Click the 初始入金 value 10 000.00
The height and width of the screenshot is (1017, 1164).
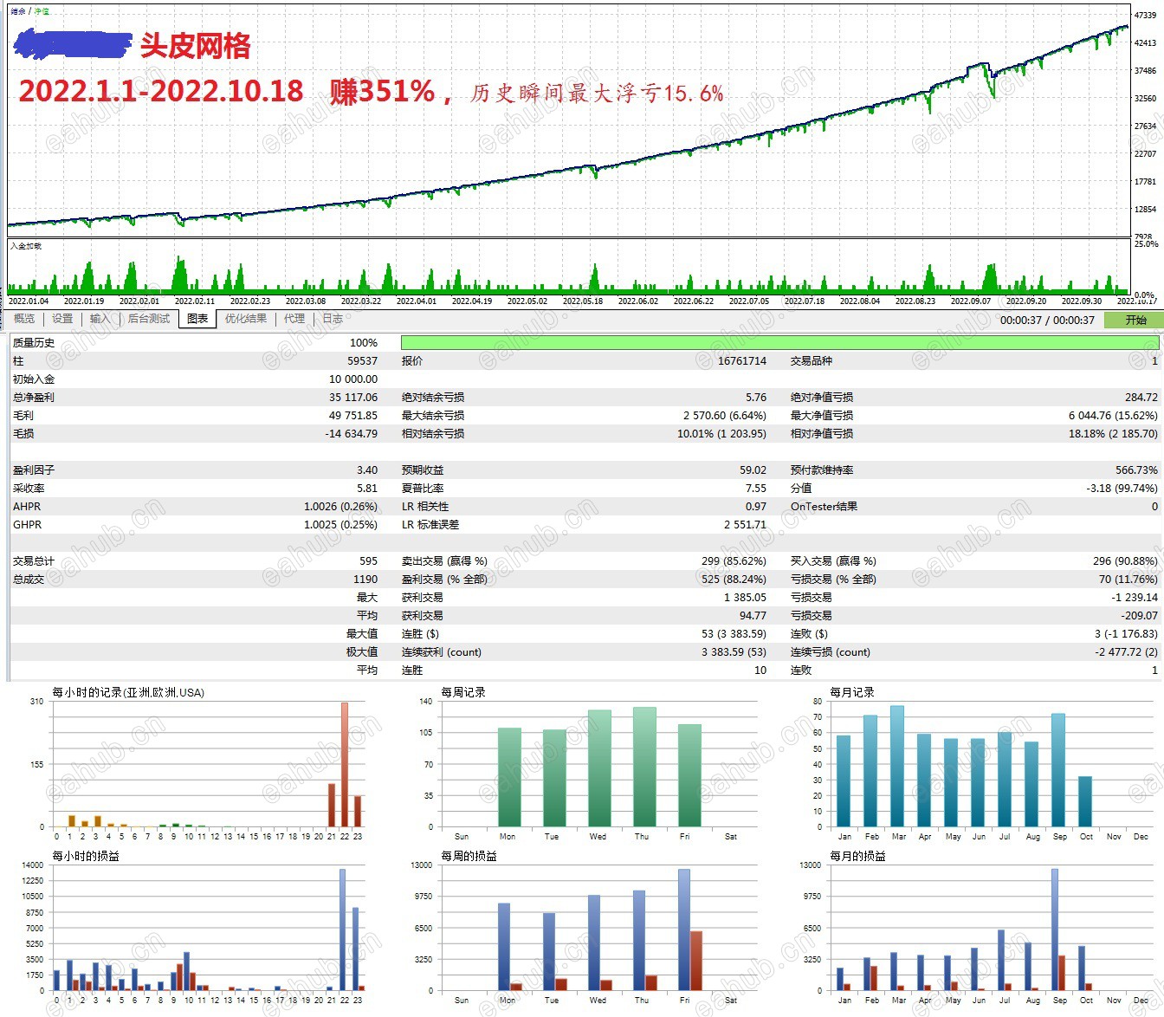[353, 379]
